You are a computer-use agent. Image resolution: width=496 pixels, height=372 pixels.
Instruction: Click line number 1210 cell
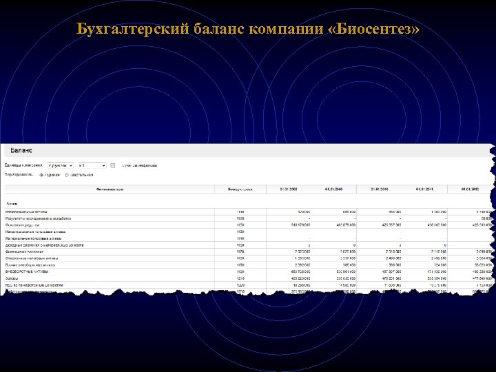pos(240,278)
